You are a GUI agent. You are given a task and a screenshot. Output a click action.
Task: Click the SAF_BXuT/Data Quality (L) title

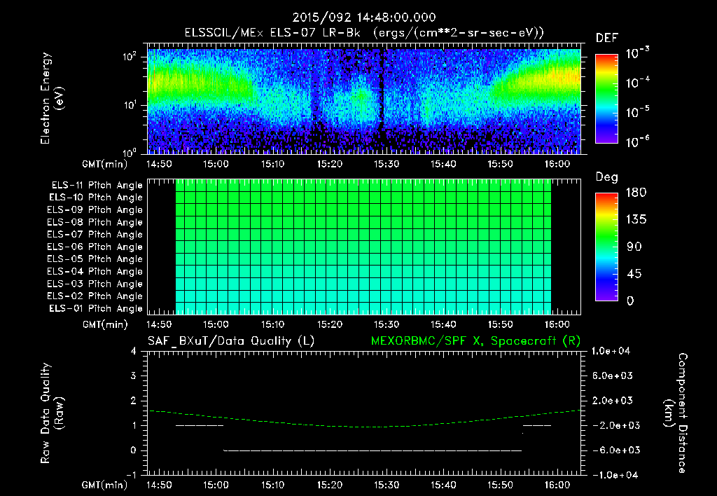coord(231,341)
